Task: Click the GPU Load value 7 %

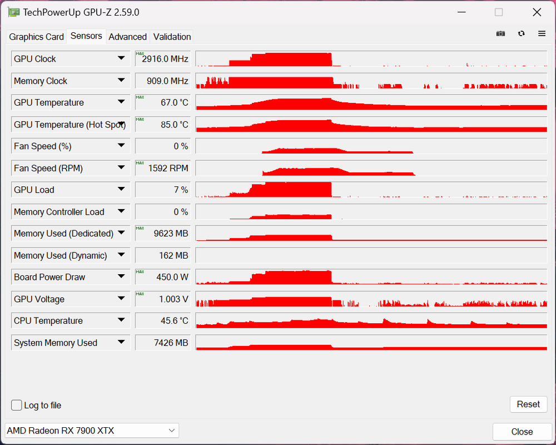Action: tap(163, 190)
